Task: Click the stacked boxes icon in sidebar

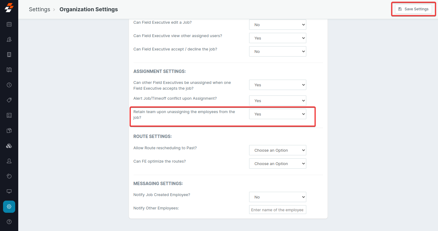Action: click(x=9, y=146)
